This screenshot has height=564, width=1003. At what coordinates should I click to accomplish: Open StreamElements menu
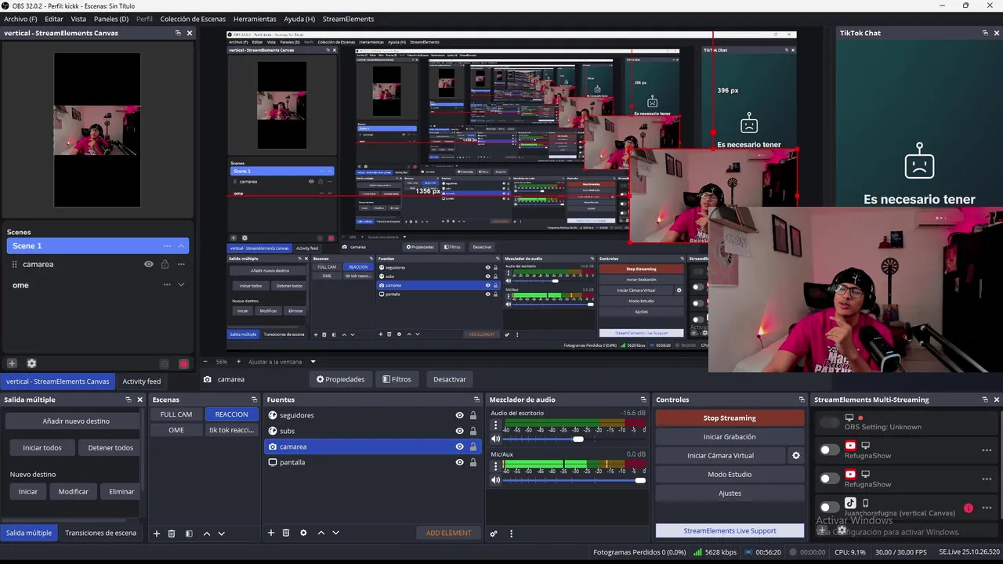click(x=348, y=19)
